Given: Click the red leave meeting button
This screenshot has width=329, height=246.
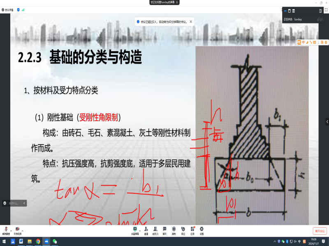Looking at the screenshot, I should click(x=320, y=231).
